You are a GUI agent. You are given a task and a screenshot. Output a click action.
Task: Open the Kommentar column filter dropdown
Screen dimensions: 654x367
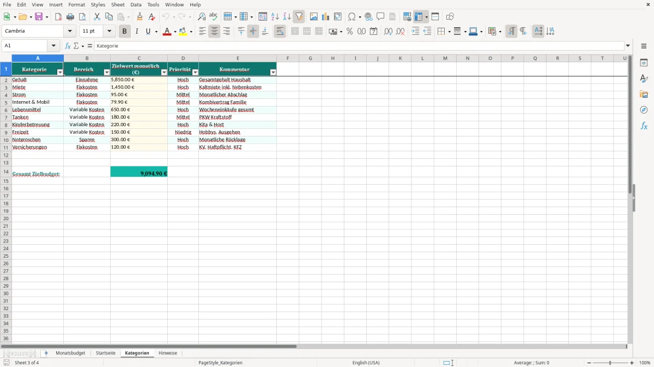pyautogui.click(x=273, y=72)
